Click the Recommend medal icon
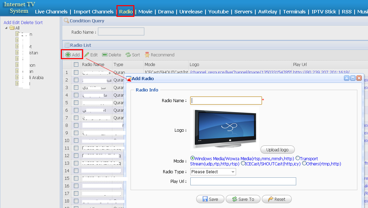Viewport: 368px width, 208px height. point(147,55)
